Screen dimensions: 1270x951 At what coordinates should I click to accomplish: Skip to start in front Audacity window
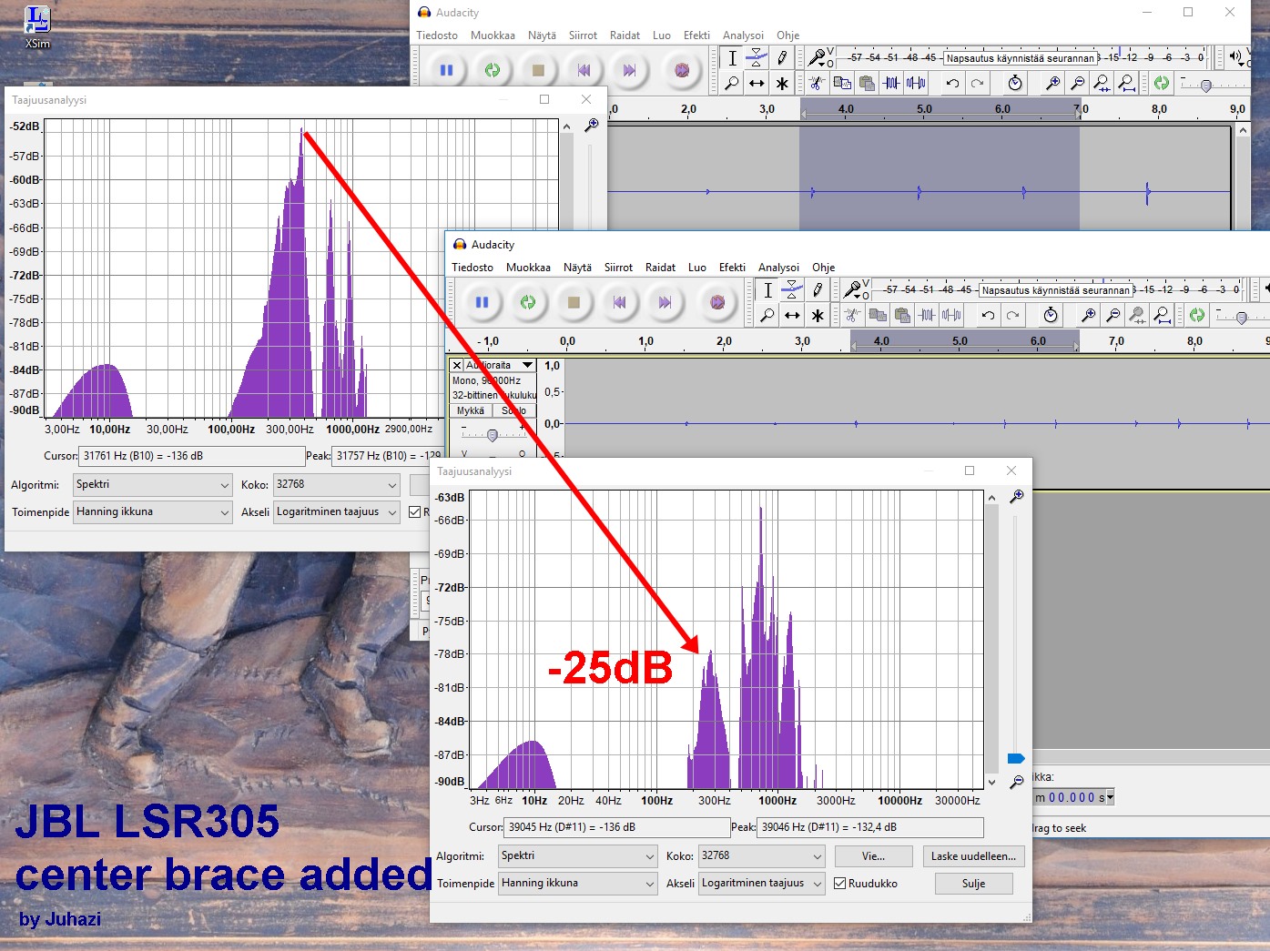[x=619, y=302]
